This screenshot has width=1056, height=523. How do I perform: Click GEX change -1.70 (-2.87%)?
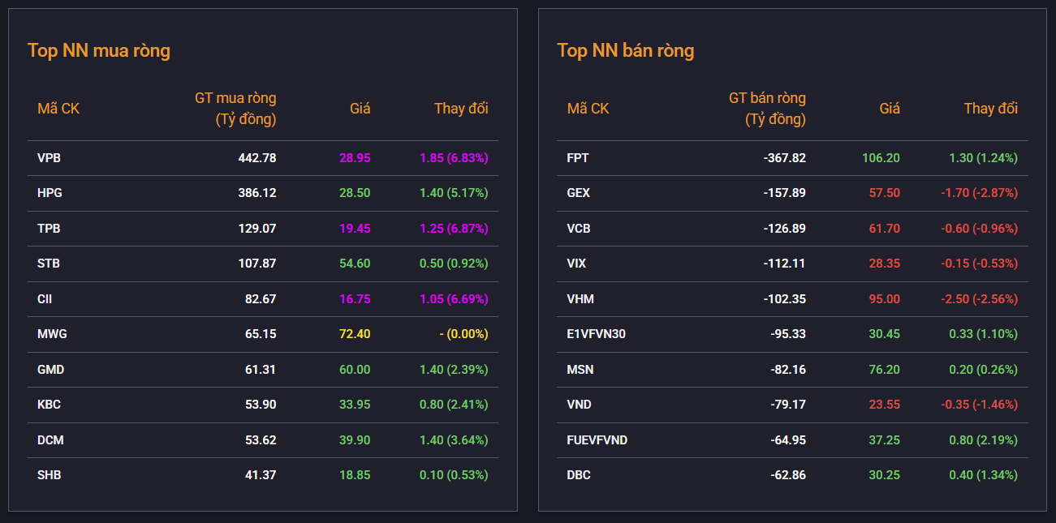(979, 193)
